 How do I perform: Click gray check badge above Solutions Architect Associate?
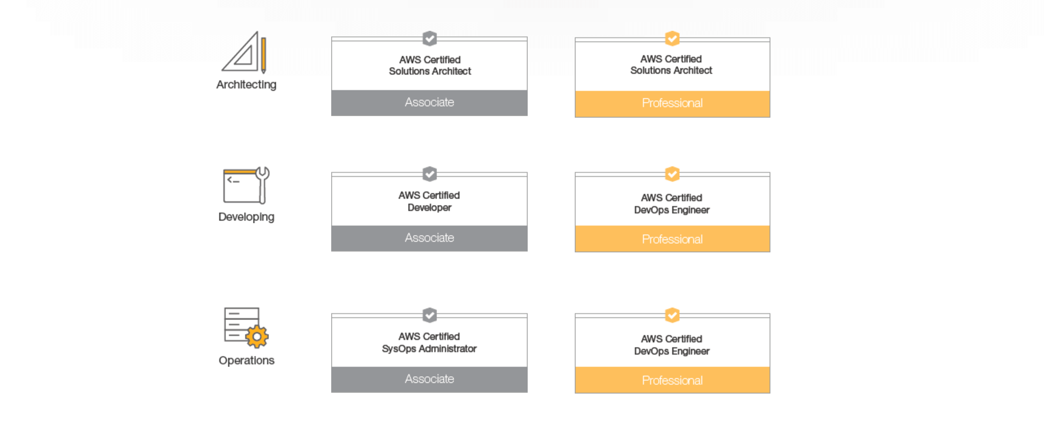coord(429,39)
